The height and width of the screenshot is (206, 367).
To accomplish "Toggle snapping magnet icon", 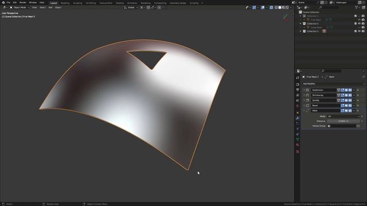I will tap(148, 7).
